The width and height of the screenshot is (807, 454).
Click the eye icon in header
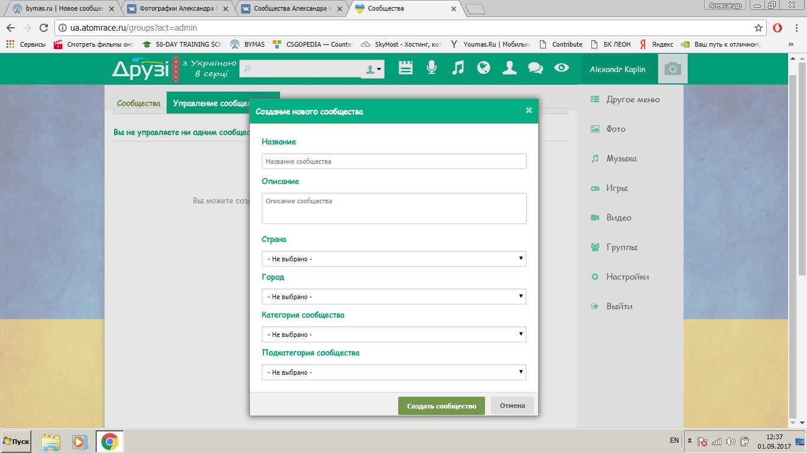[561, 68]
